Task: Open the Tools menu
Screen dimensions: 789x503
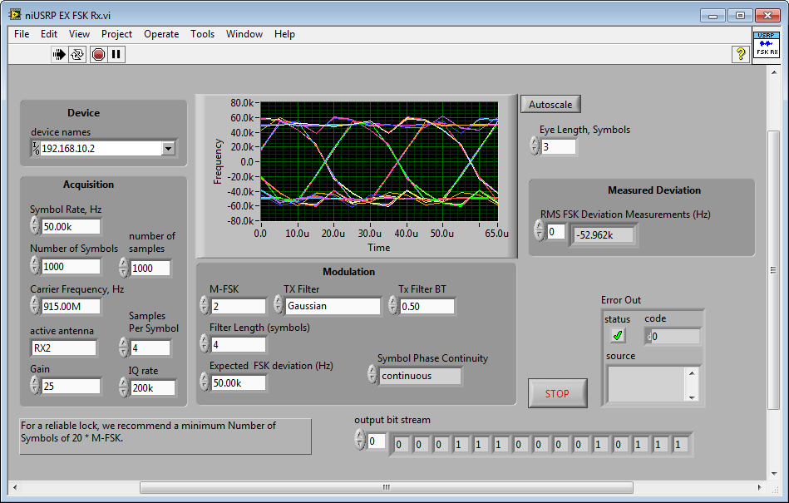Action: point(202,34)
